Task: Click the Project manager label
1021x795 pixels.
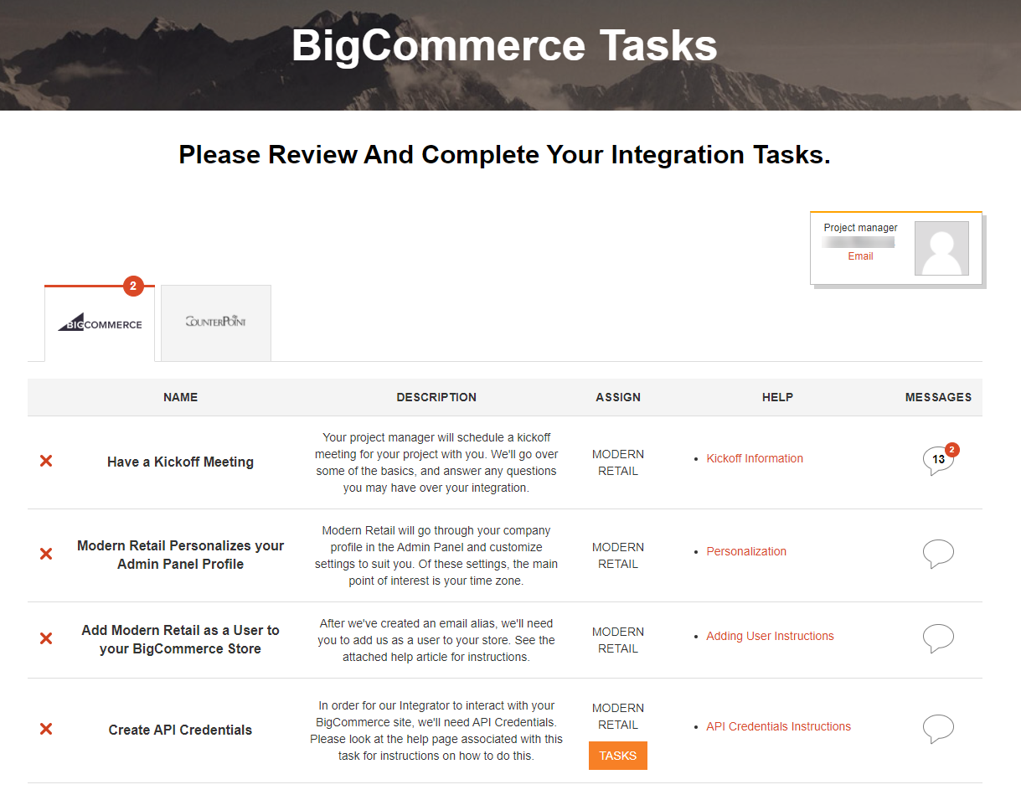Action: click(x=860, y=228)
